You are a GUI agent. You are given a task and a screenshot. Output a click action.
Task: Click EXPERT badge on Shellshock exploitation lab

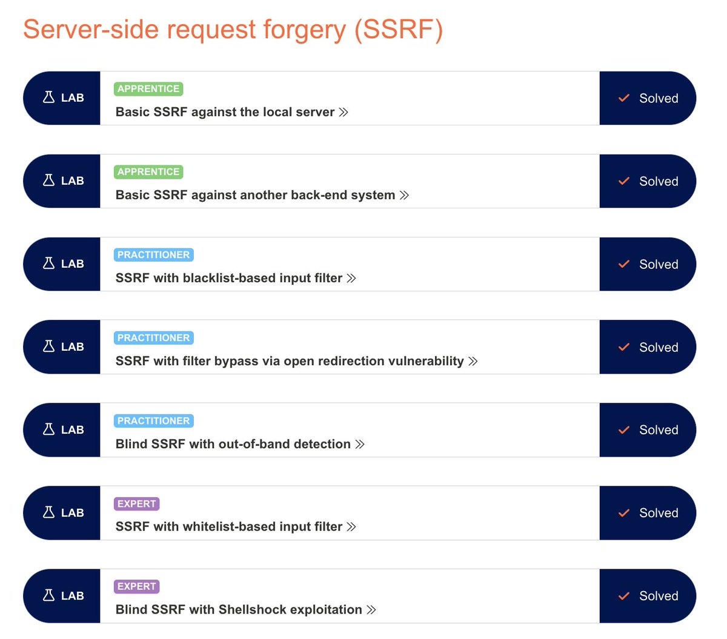coord(137,586)
